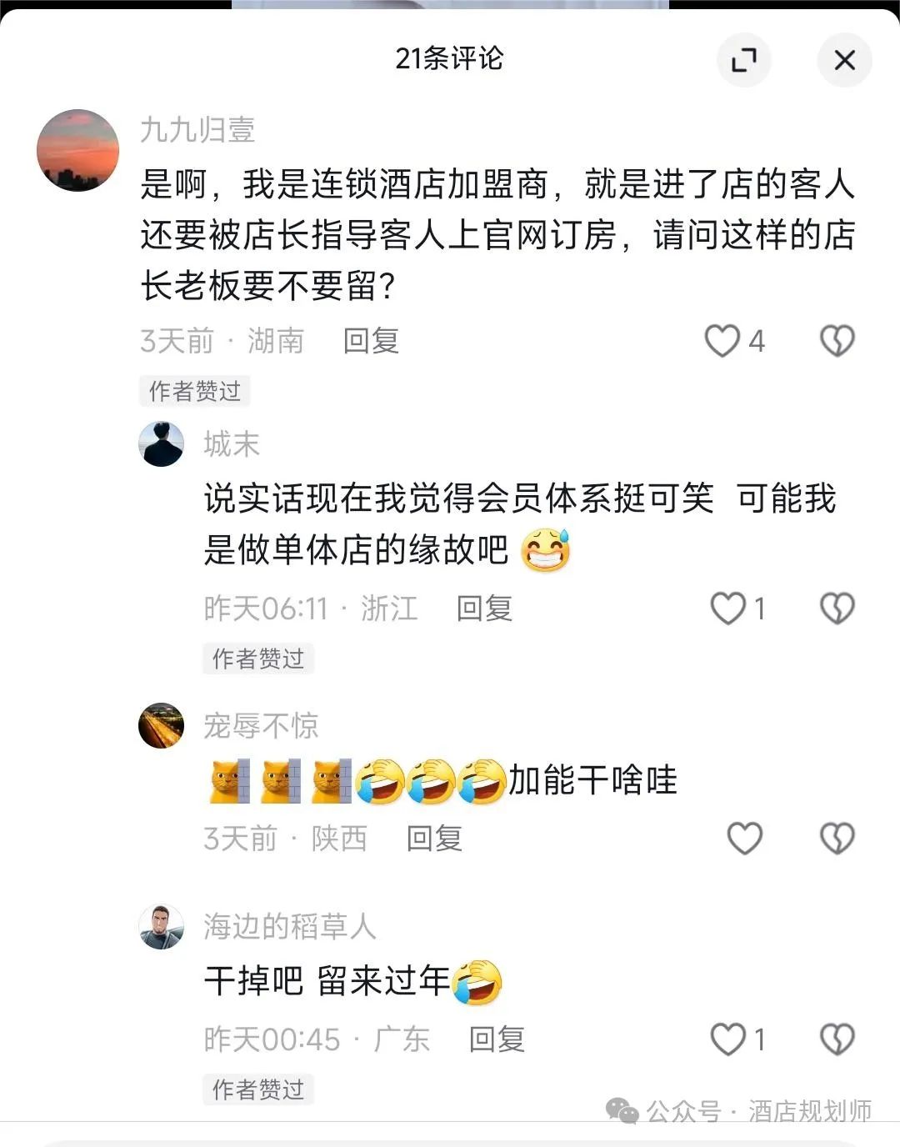Reply to 宠辱不惊's comment from 陕西
The width and height of the screenshot is (900, 1147).
[434, 839]
